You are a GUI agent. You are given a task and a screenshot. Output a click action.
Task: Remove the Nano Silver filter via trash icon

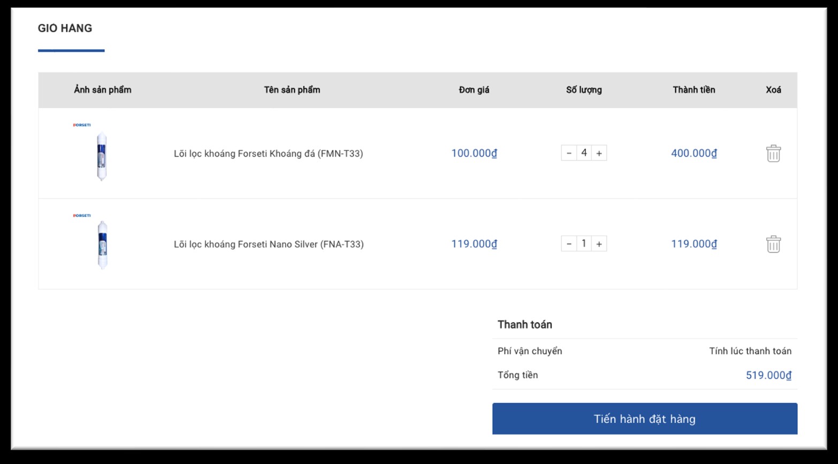point(773,244)
